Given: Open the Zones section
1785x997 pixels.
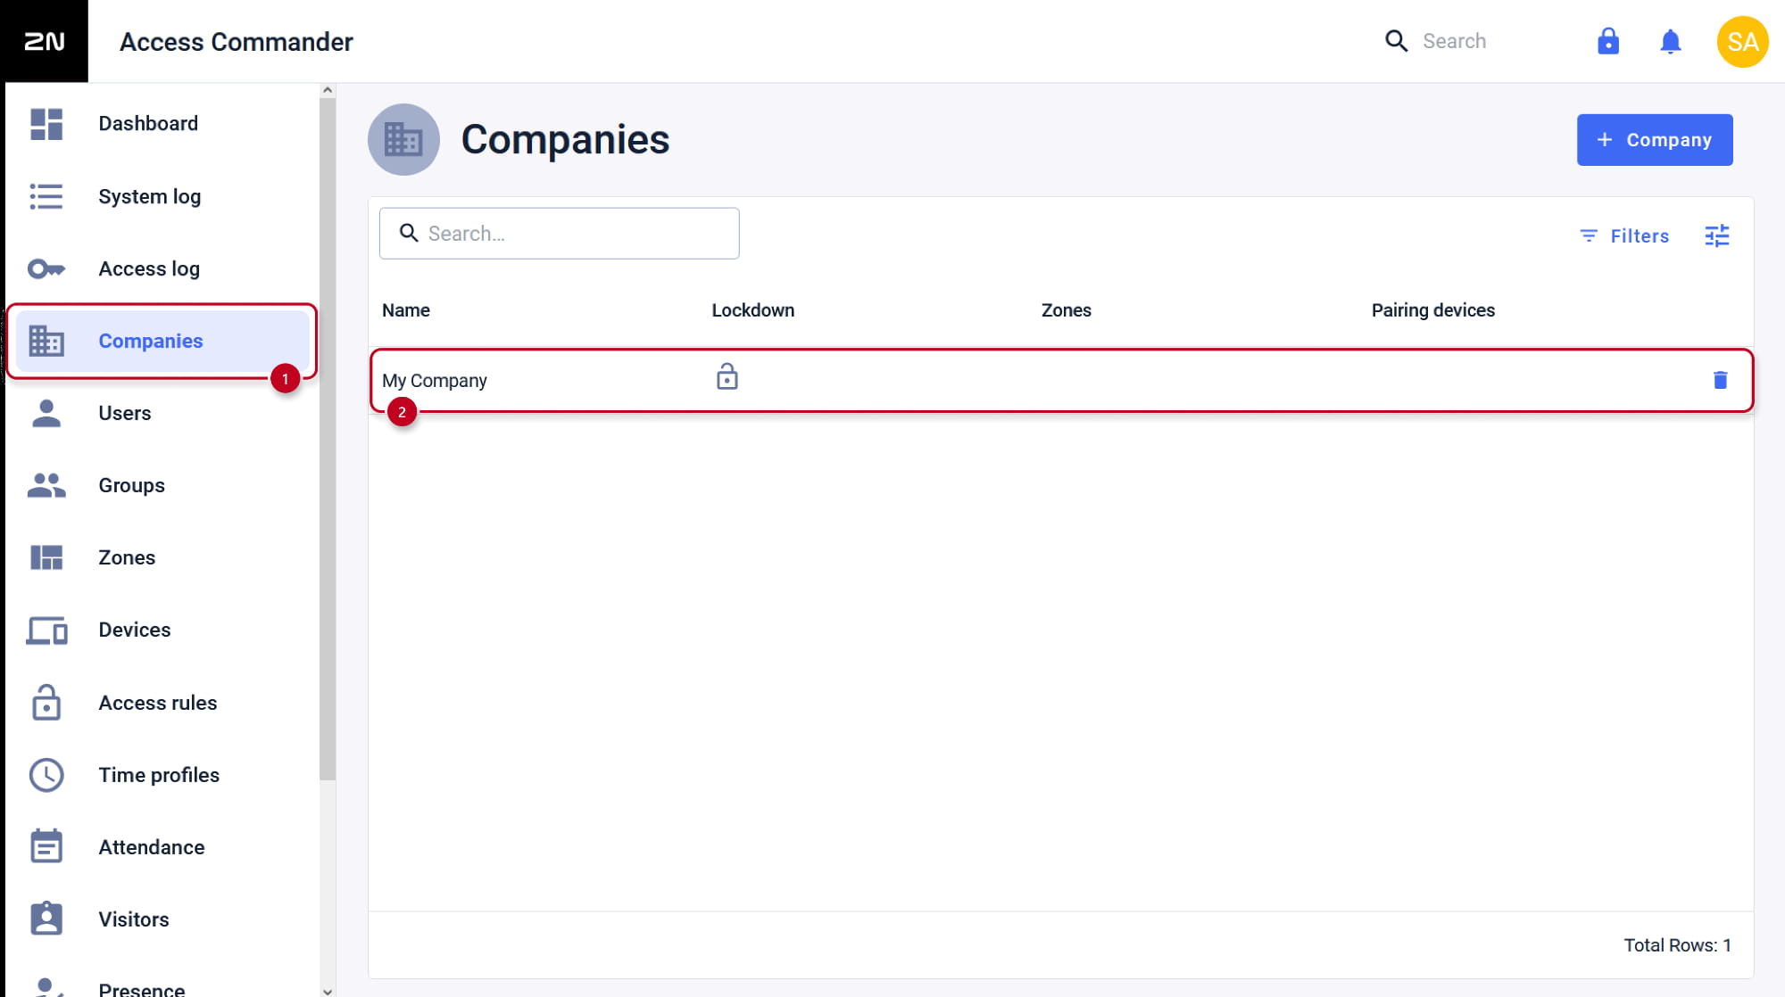Looking at the screenshot, I should 162,557.
